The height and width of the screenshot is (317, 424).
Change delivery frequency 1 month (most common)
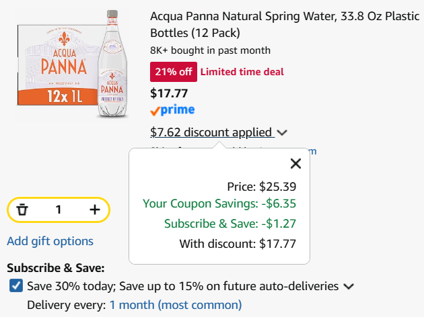point(175,305)
